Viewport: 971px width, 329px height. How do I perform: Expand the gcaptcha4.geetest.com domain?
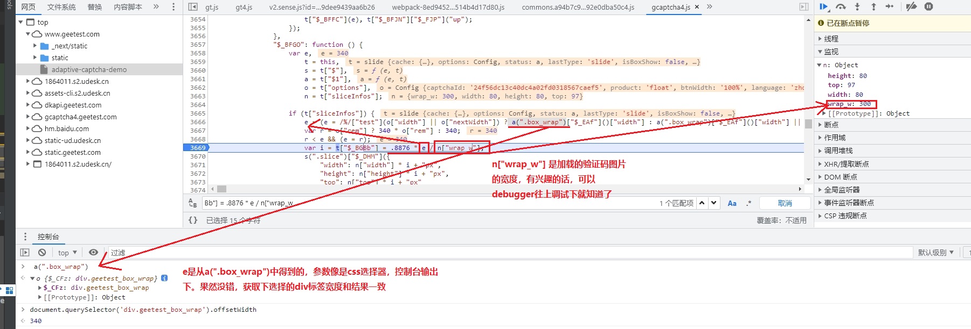tap(28, 117)
